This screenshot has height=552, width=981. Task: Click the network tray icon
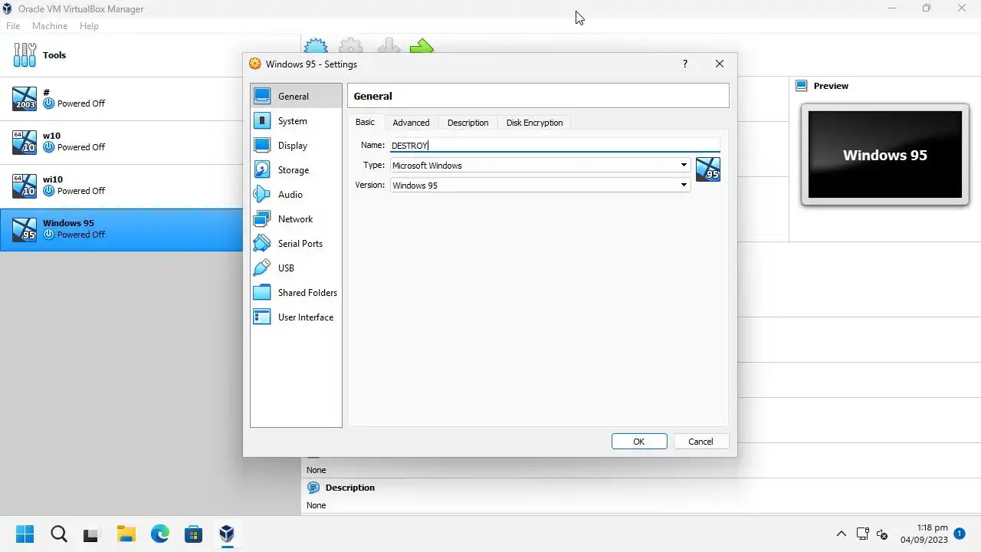(x=862, y=534)
